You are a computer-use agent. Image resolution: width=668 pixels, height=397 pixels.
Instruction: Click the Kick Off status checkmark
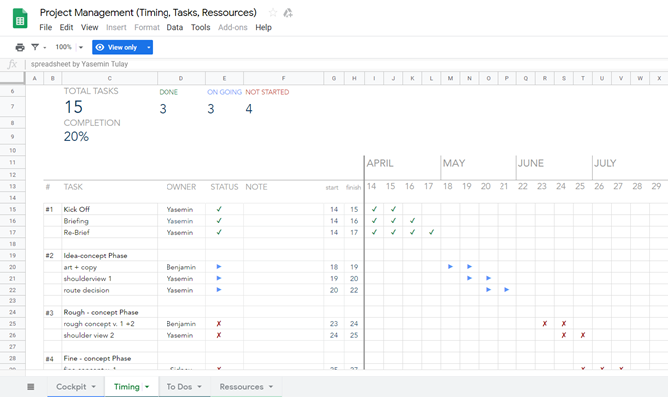point(219,209)
